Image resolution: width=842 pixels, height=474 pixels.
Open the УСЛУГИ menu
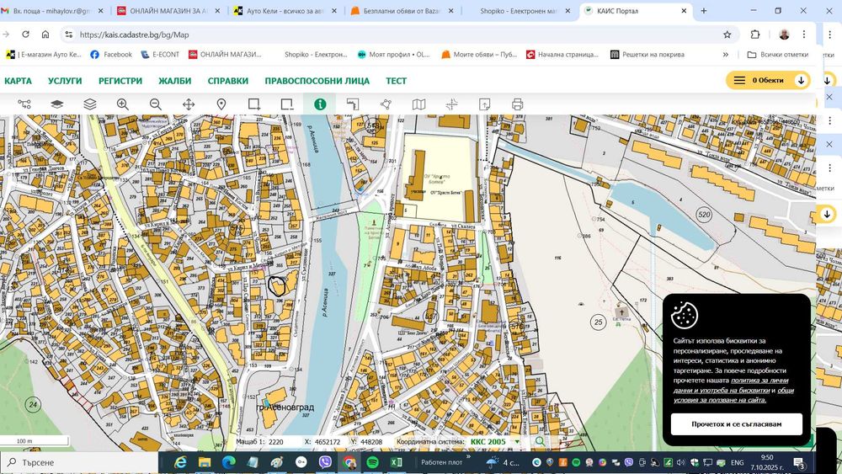(x=65, y=81)
